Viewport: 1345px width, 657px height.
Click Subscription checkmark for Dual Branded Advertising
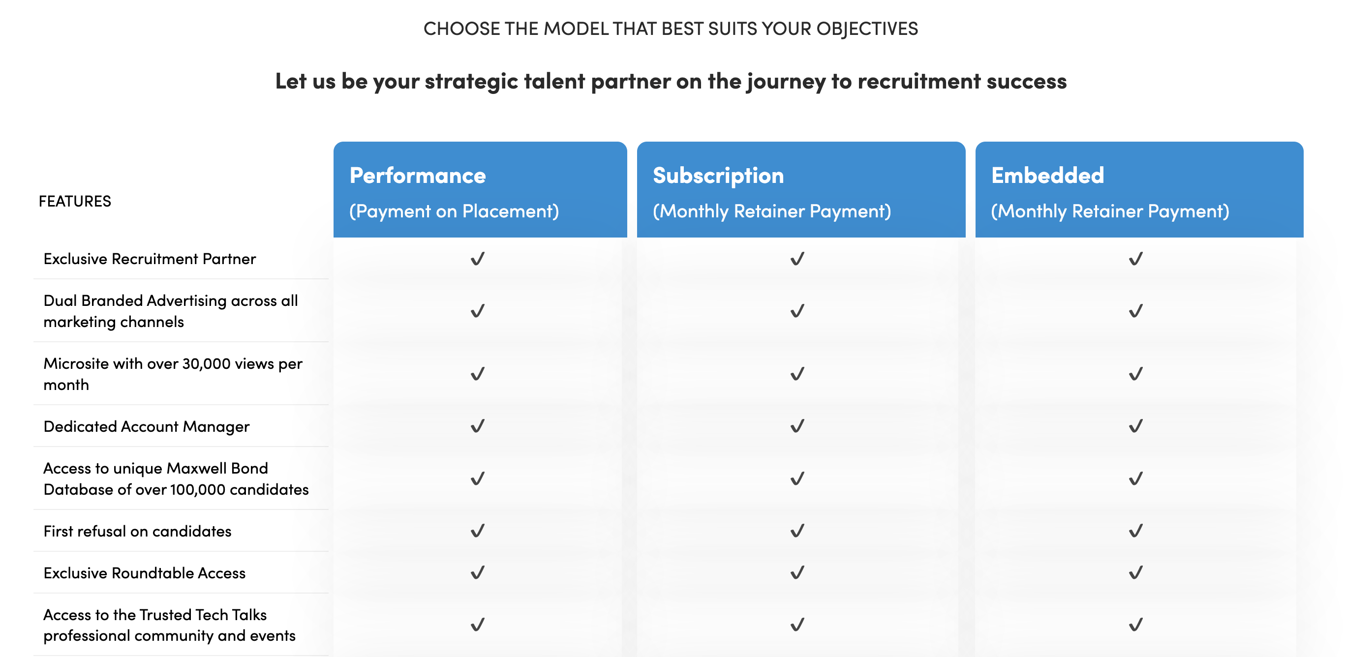pyautogui.click(x=797, y=311)
